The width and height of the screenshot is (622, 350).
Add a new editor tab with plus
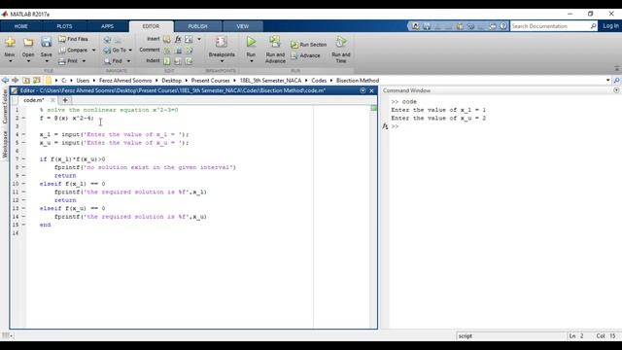pyautogui.click(x=65, y=100)
